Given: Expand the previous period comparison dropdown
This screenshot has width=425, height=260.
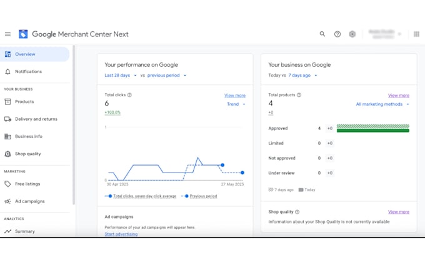Looking at the screenshot, I should [167, 76].
